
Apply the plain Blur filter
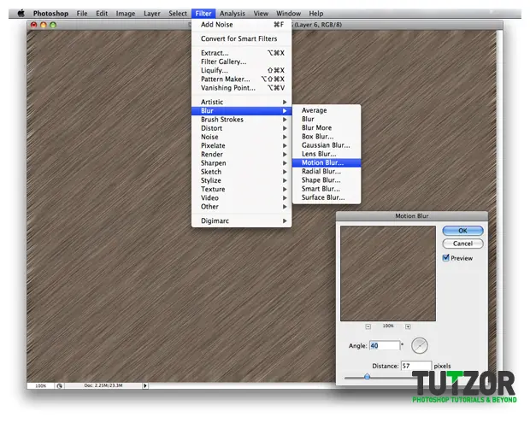(x=327, y=120)
